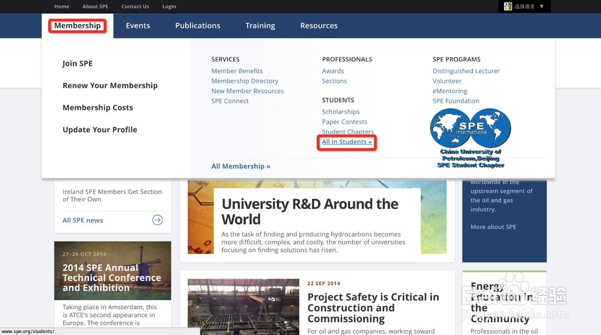
Task: Select Renew Your Membership
Action: (x=110, y=85)
